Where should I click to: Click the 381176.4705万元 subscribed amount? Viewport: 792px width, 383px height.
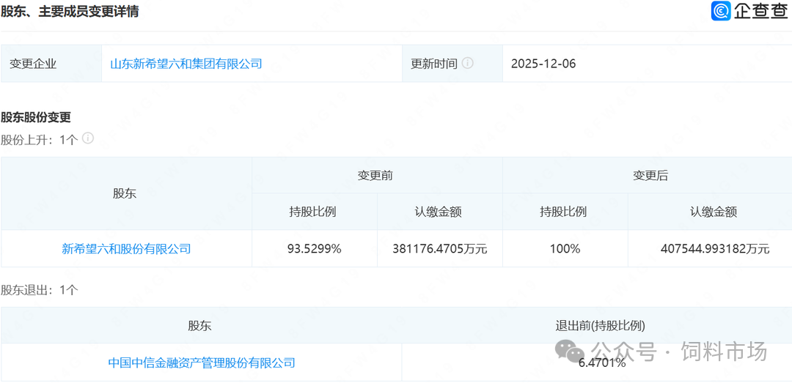pyautogui.click(x=439, y=248)
